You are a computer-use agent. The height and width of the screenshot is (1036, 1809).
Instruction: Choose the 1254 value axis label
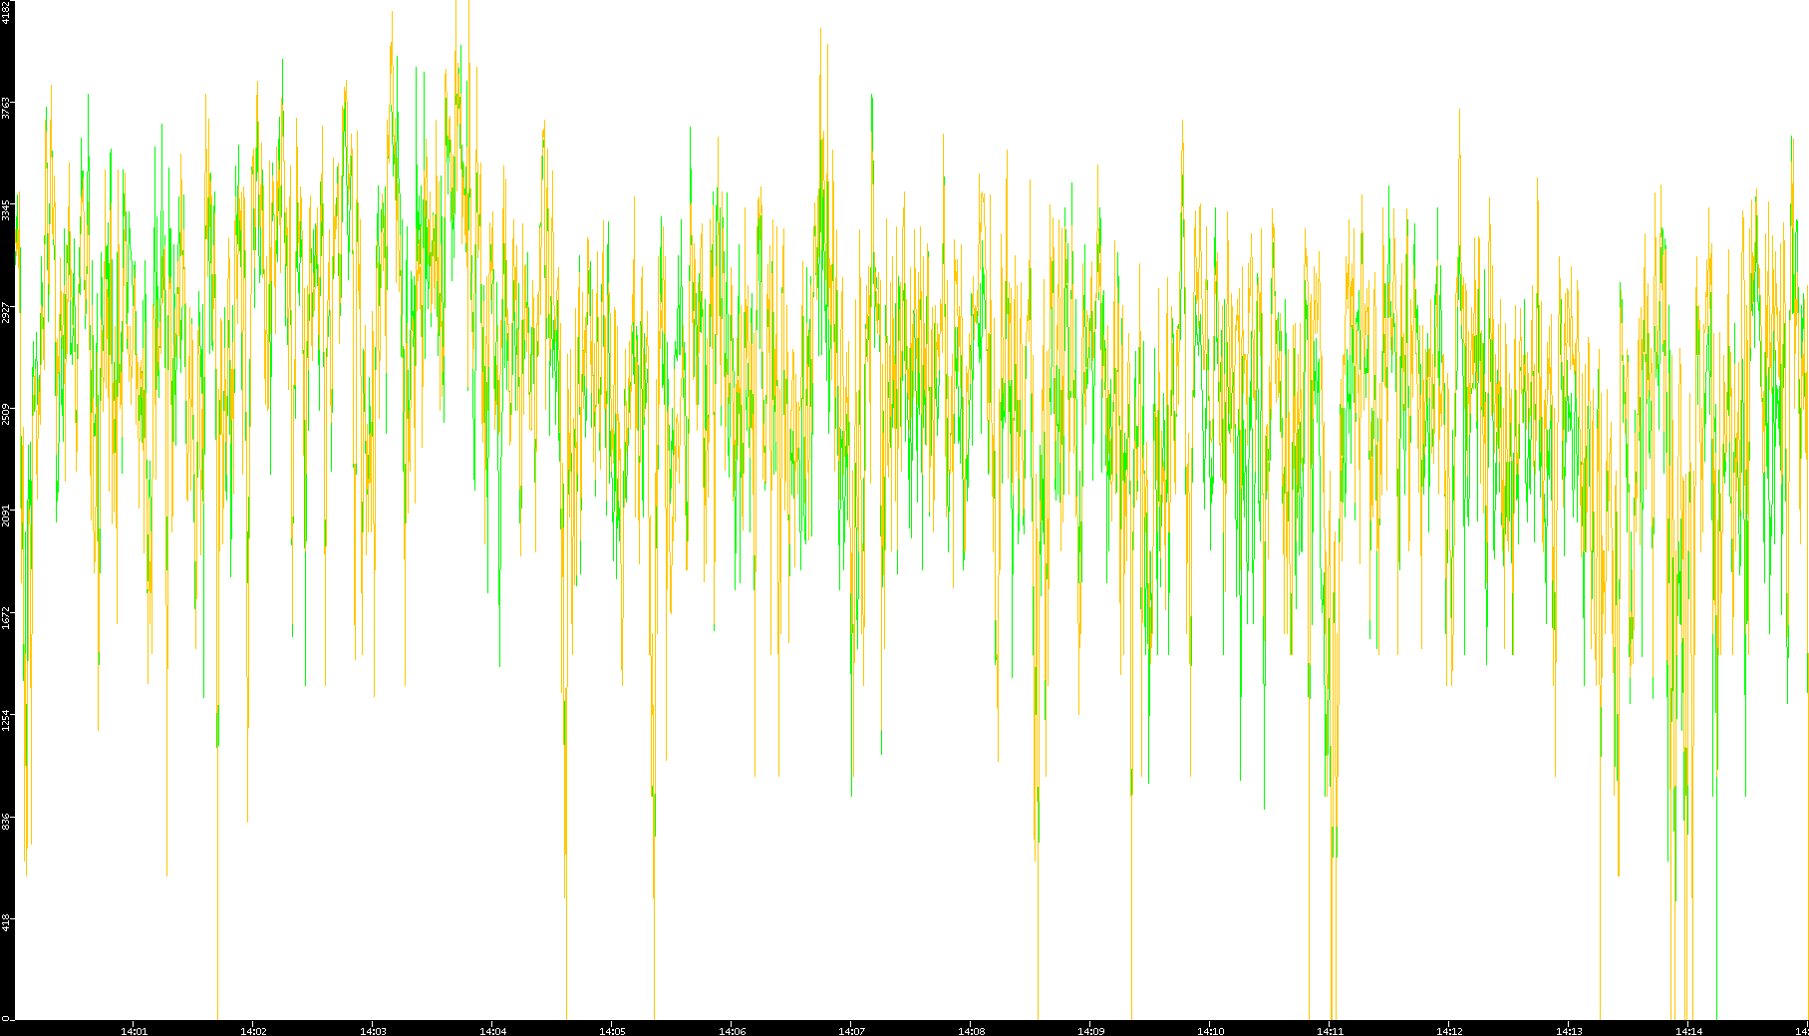pos(7,720)
